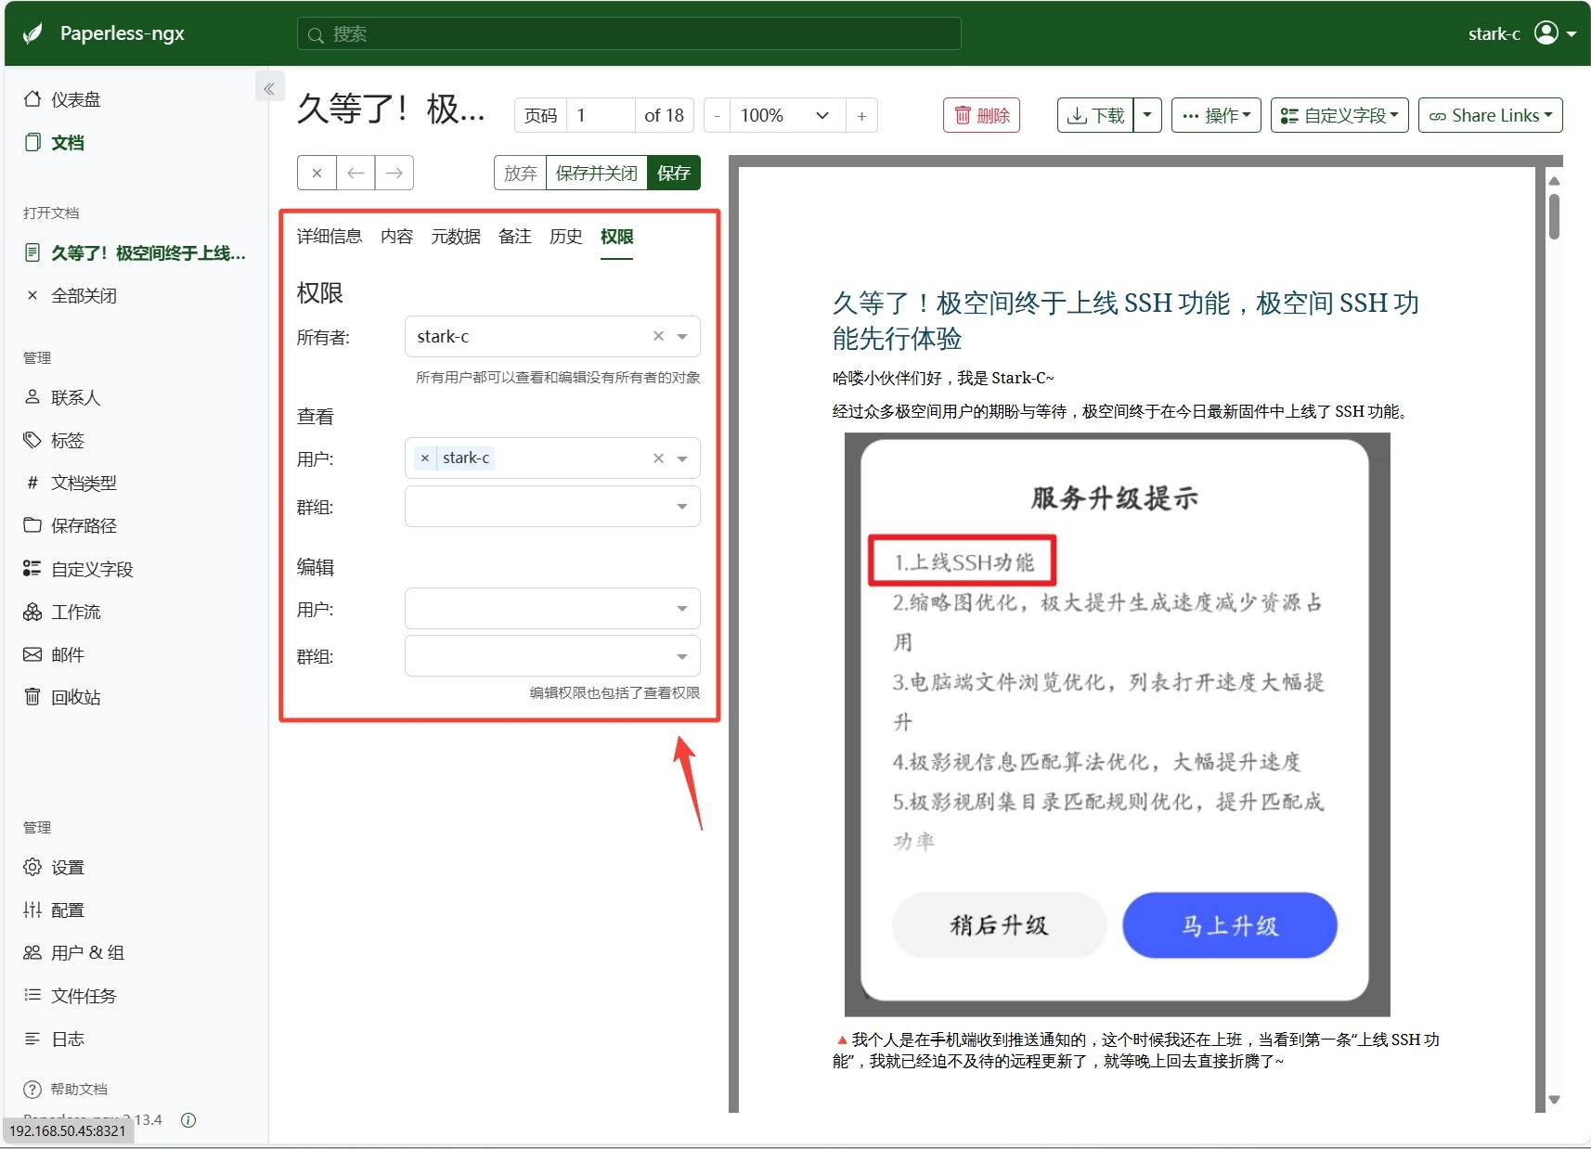Screen dimensions: 1591x1149
Task: Collapse the sidebar with the double-chevron icon
Action: [x=269, y=88]
